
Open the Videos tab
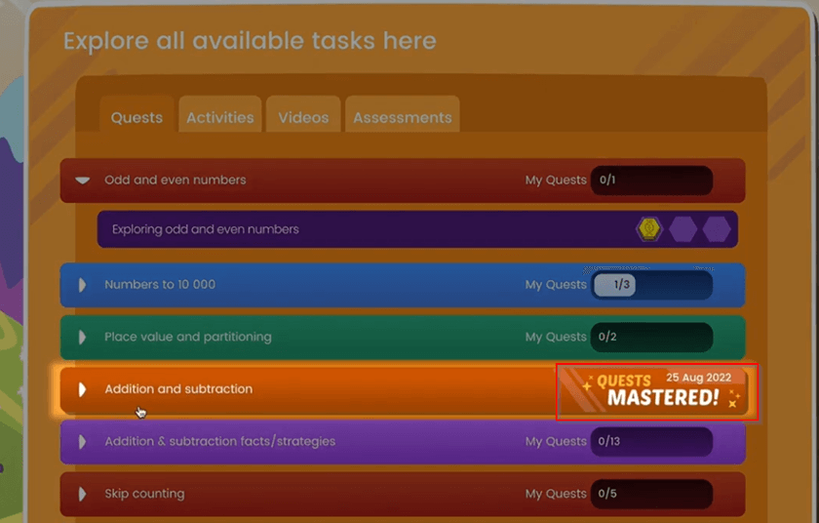(303, 114)
